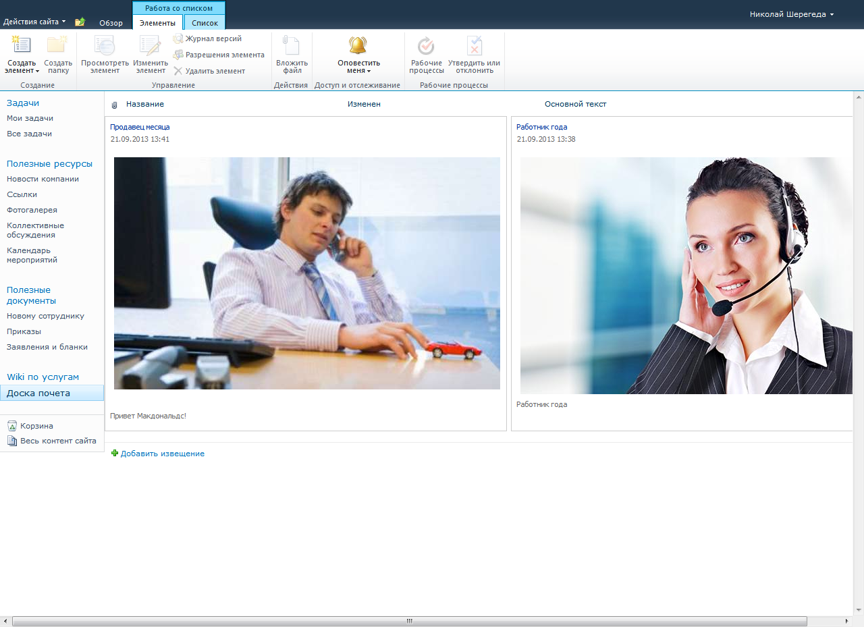Screen dimensions: 864x627
Task: Click the navigate-up folder icon
Action: coord(80,22)
